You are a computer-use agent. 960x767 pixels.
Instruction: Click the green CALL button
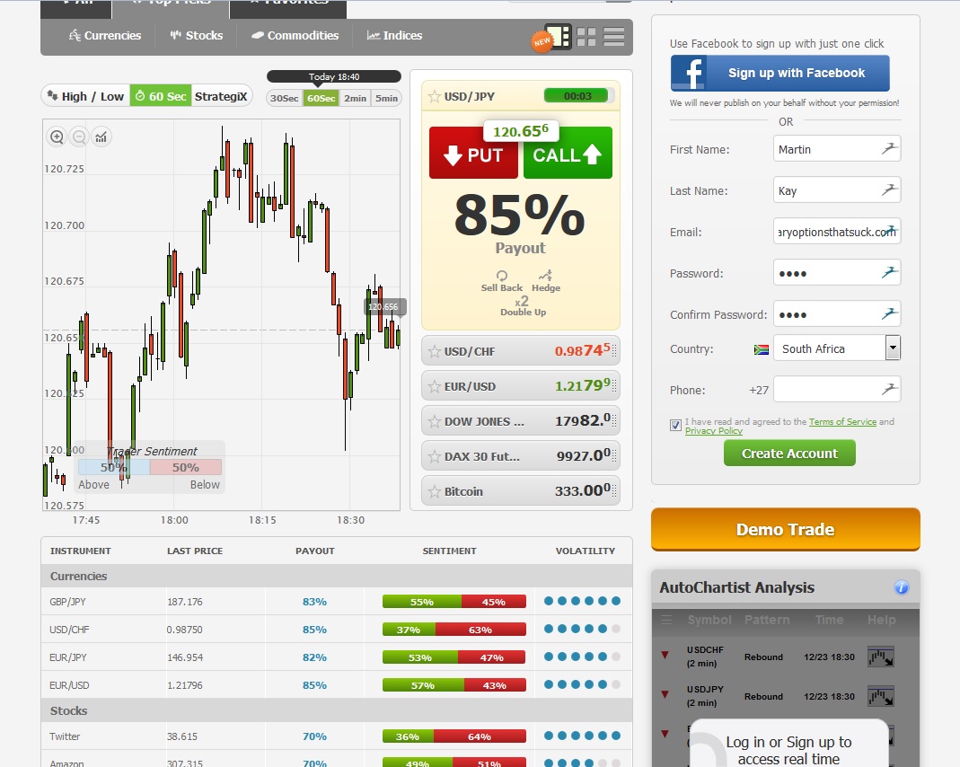click(568, 153)
